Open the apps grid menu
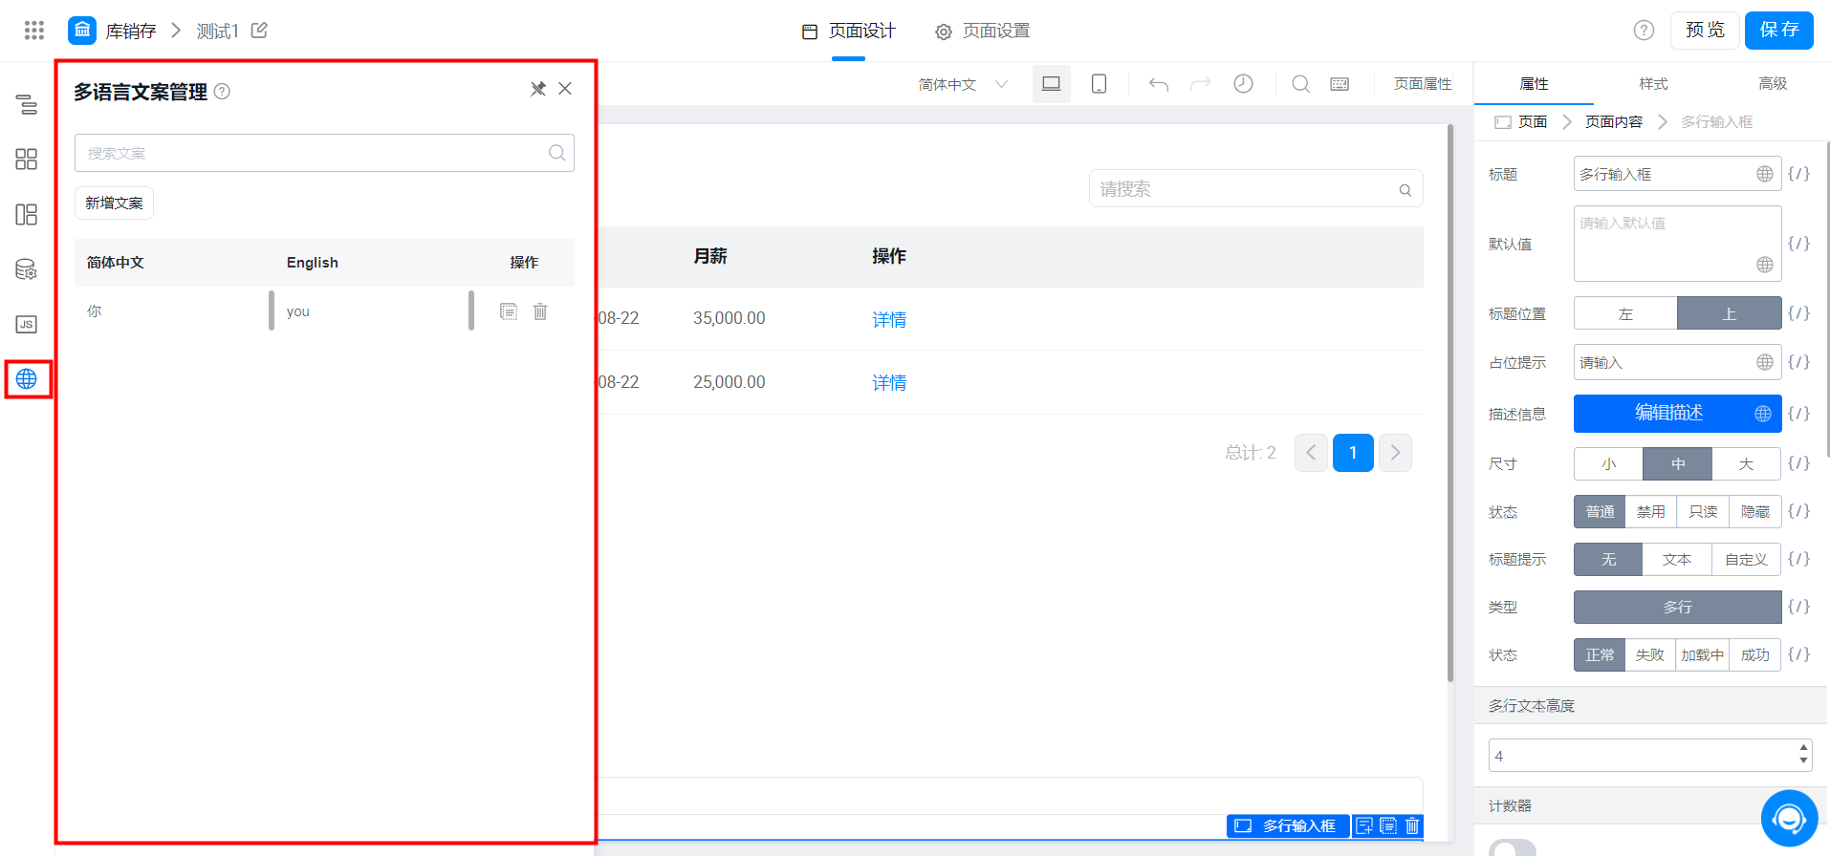 (x=34, y=31)
